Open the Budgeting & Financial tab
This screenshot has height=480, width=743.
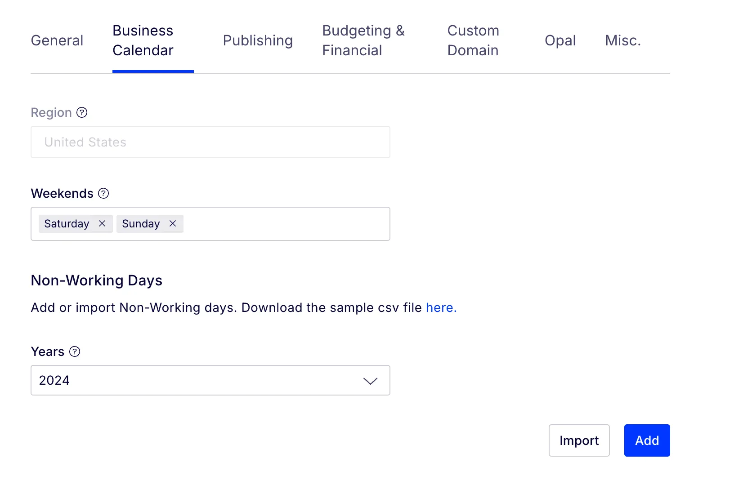pyautogui.click(x=363, y=40)
